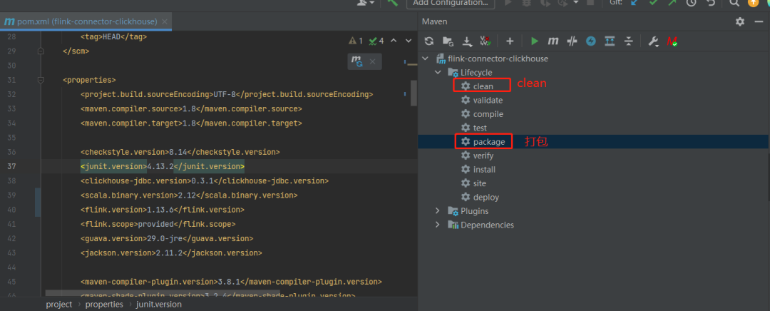This screenshot has height=311, width=770.
Task: Dismiss floating Maven reload popup
Action: [x=372, y=61]
